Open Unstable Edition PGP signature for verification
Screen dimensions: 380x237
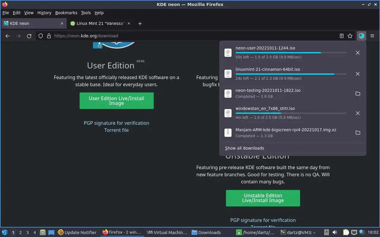[263, 220]
